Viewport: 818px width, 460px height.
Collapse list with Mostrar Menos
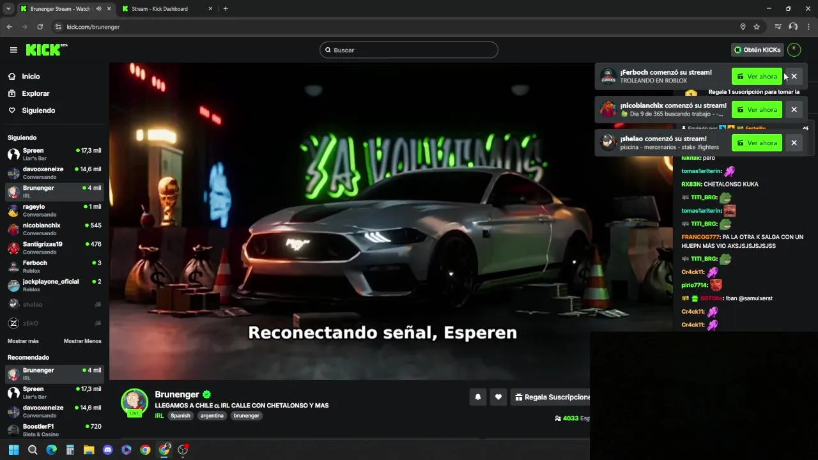tap(82, 341)
